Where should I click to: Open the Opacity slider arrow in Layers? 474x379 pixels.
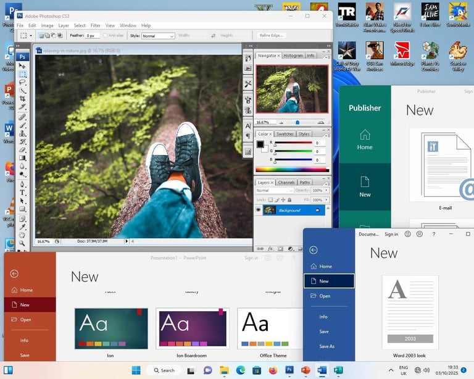[x=326, y=190]
